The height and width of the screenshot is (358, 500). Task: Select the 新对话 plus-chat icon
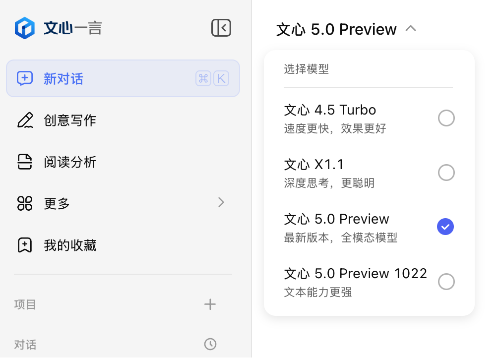coord(25,78)
